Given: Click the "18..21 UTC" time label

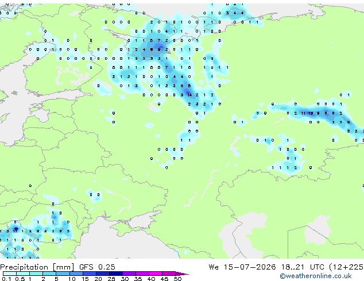Looking at the screenshot, I should tap(303, 267).
